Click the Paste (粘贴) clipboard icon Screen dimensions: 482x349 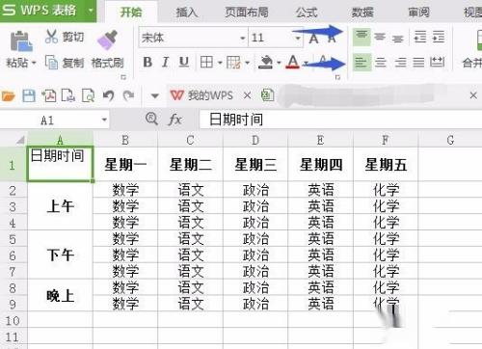[x=21, y=41]
